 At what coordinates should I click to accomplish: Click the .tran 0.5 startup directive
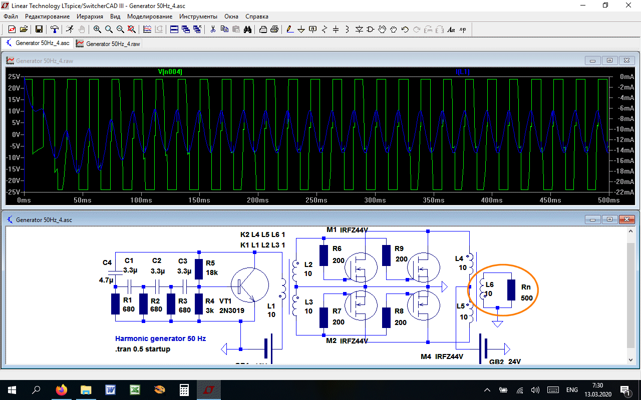pyautogui.click(x=143, y=349)
